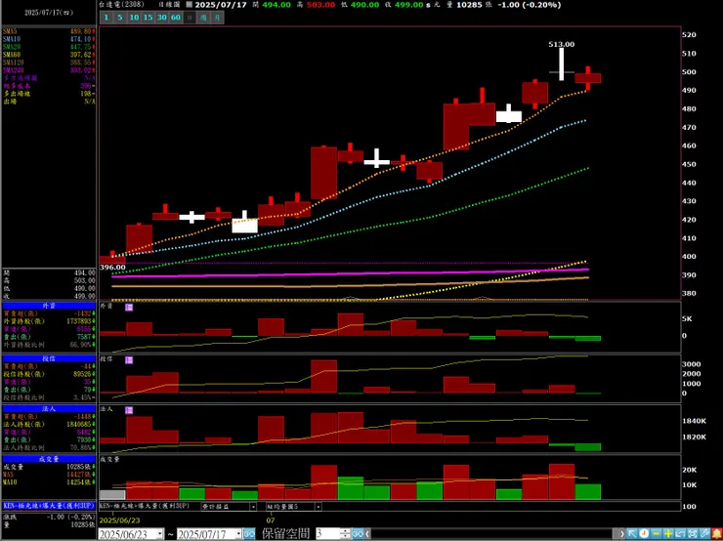Click the 07 month marker on time axis

pos(272,520)
